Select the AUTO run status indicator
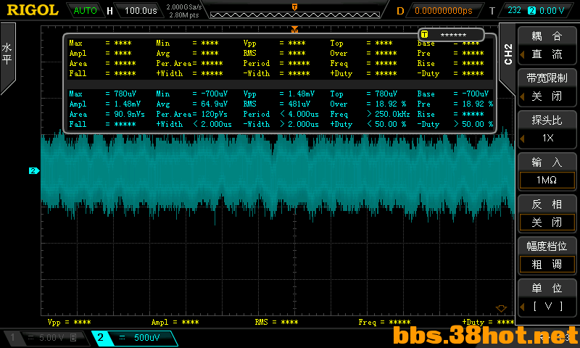 (x=85, y=10)
